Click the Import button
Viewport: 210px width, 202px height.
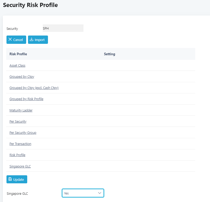click(x=38, y=40)
